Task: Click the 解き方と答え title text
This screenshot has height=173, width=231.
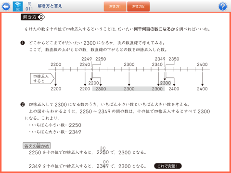Action: pos(50,6)
